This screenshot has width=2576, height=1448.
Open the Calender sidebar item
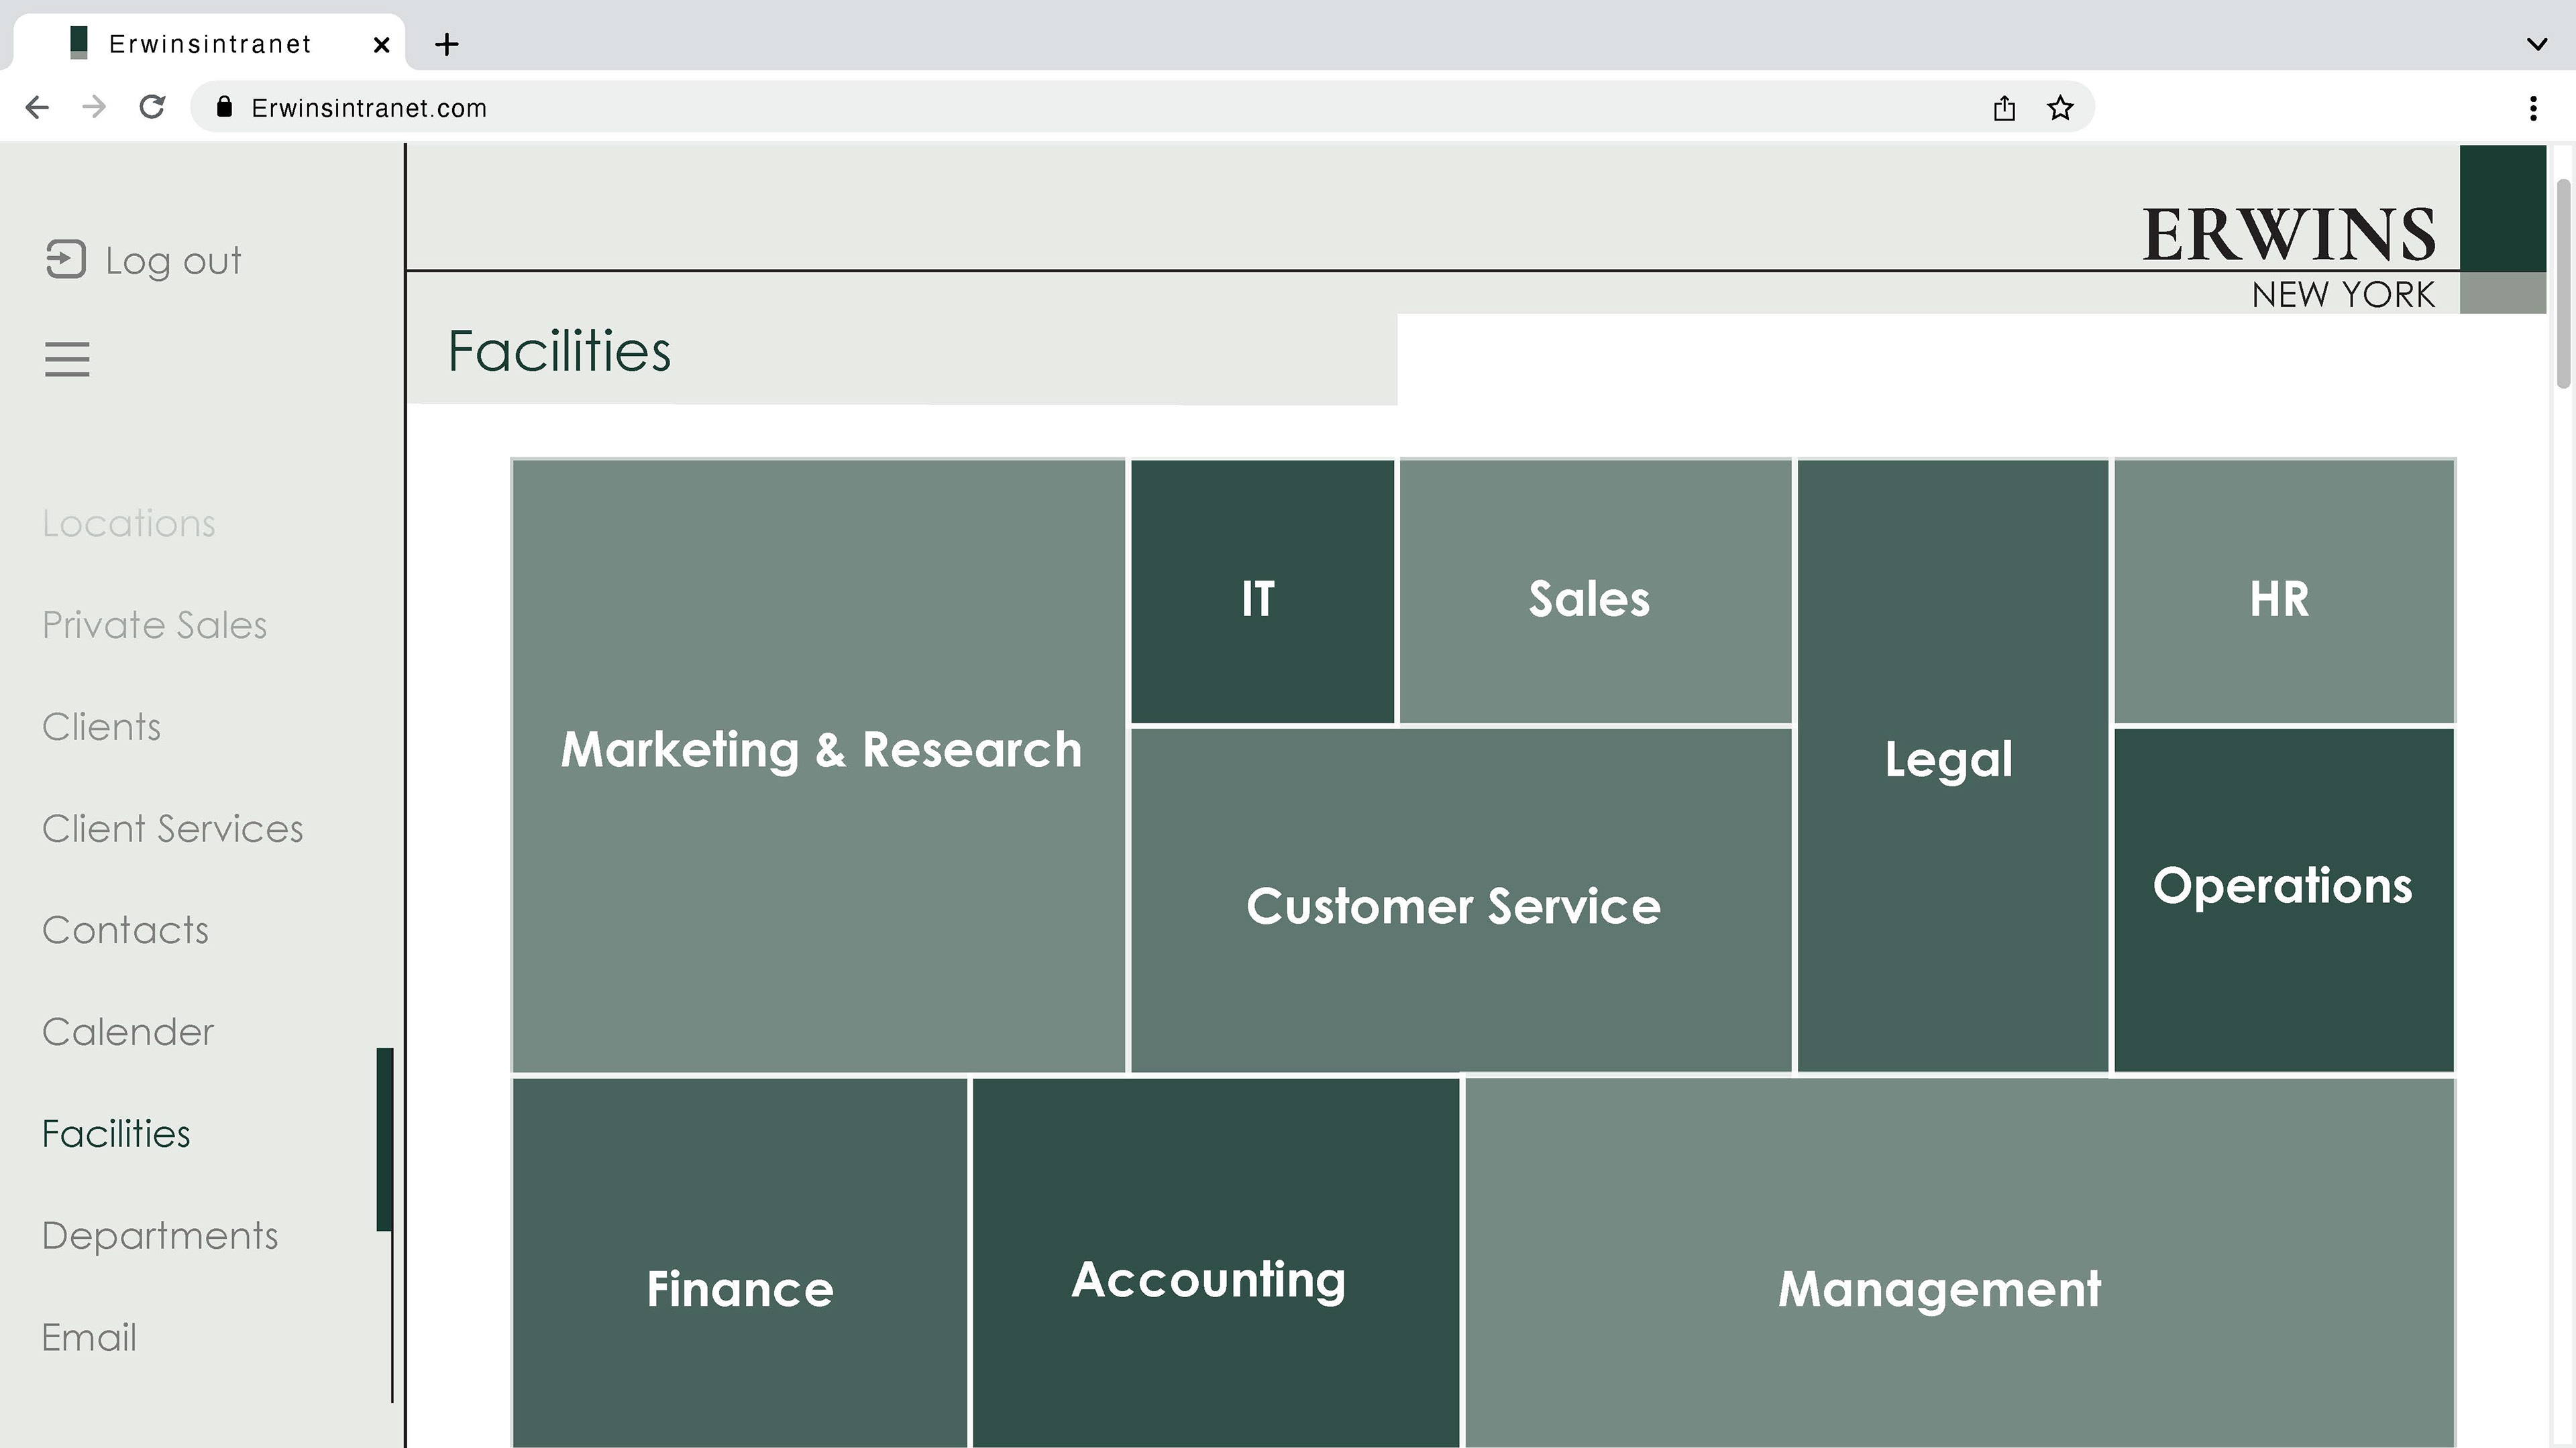tap(128, 1032)
